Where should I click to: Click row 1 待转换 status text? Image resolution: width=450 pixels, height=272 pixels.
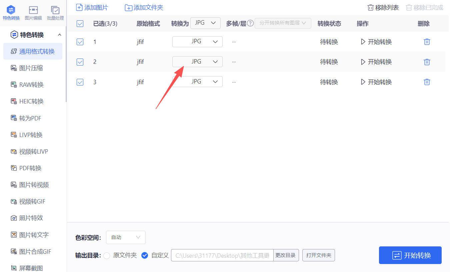tap(329, 42)
